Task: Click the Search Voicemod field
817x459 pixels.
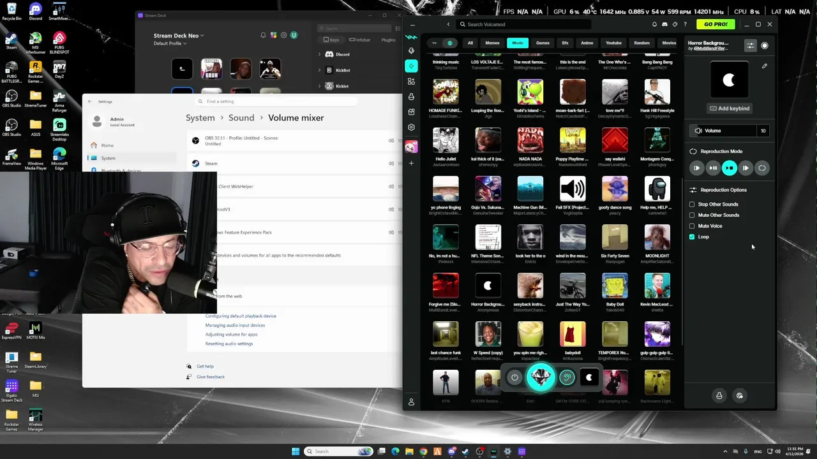Action: click(523, 24)
